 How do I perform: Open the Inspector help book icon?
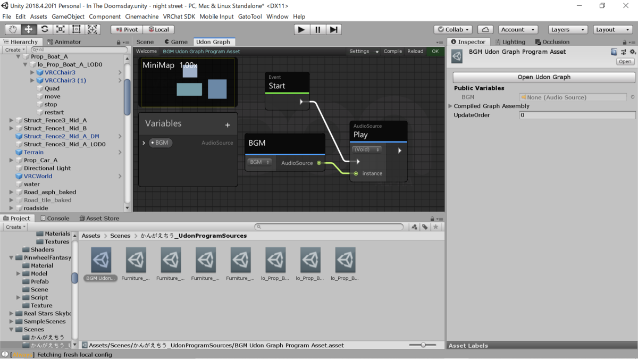614,52
